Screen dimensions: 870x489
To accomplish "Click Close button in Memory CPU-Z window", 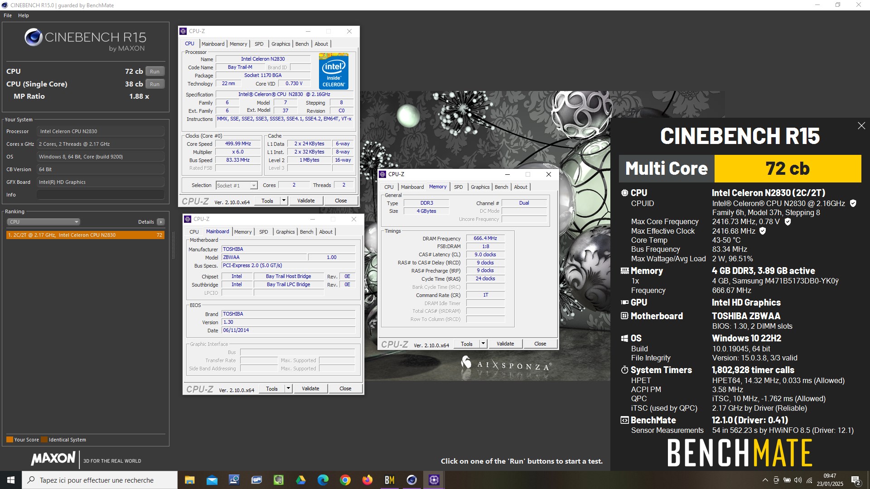I will click(x=540, y=344).
